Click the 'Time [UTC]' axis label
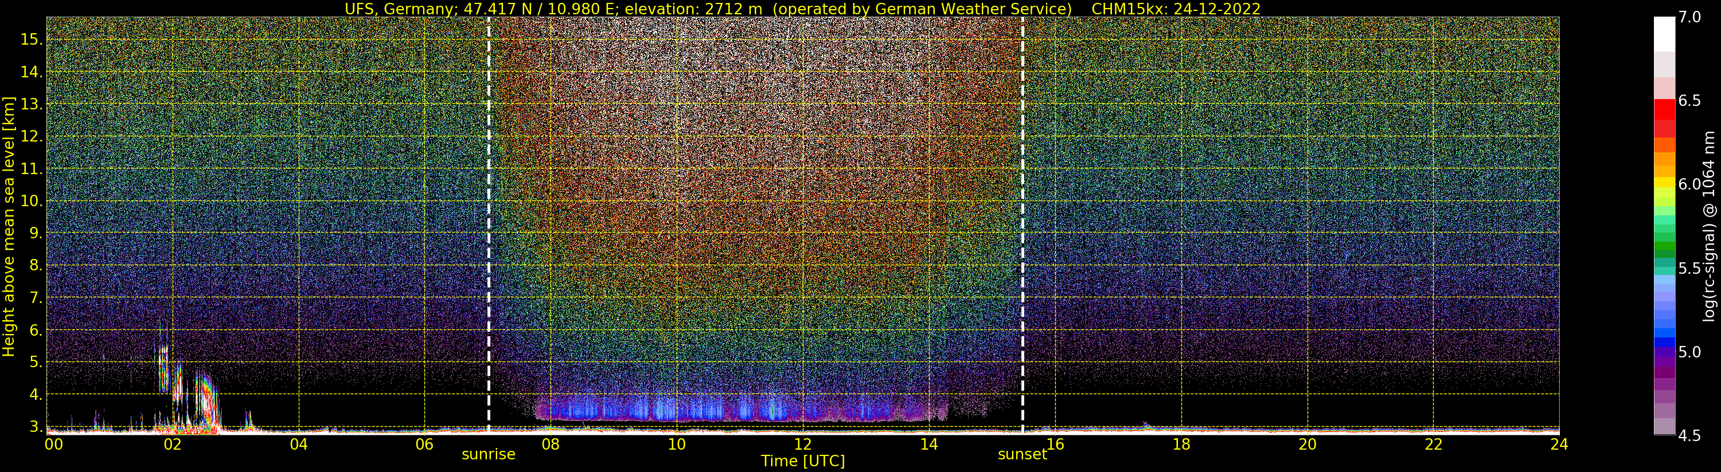 (802, 461)
